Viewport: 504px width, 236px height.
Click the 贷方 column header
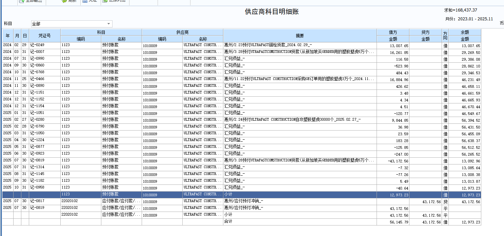(x=425, y=32)
